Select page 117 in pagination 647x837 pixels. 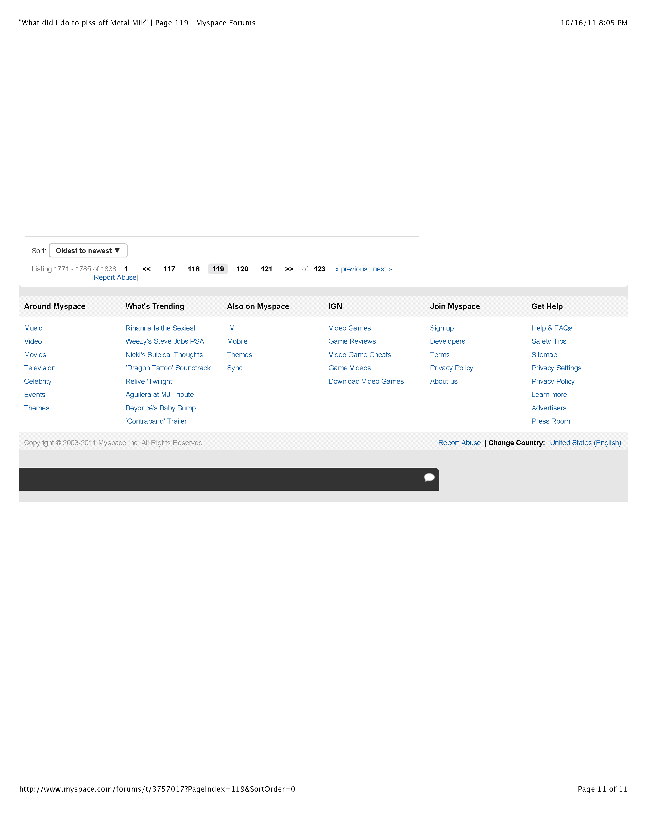169,269
